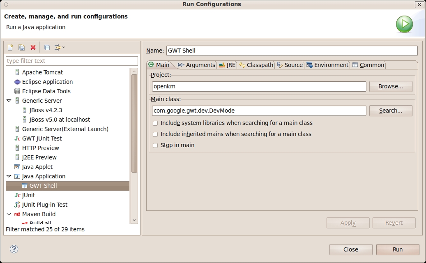Viewport: 426px width, 263px height.
Task: Click the green Run arrow banner icon
Action: click(x=404, y=24)
